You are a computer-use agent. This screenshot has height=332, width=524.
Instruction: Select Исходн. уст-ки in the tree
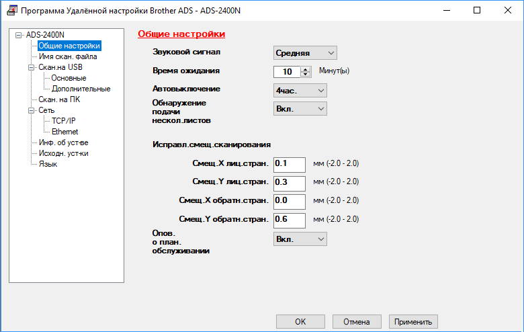64,153
